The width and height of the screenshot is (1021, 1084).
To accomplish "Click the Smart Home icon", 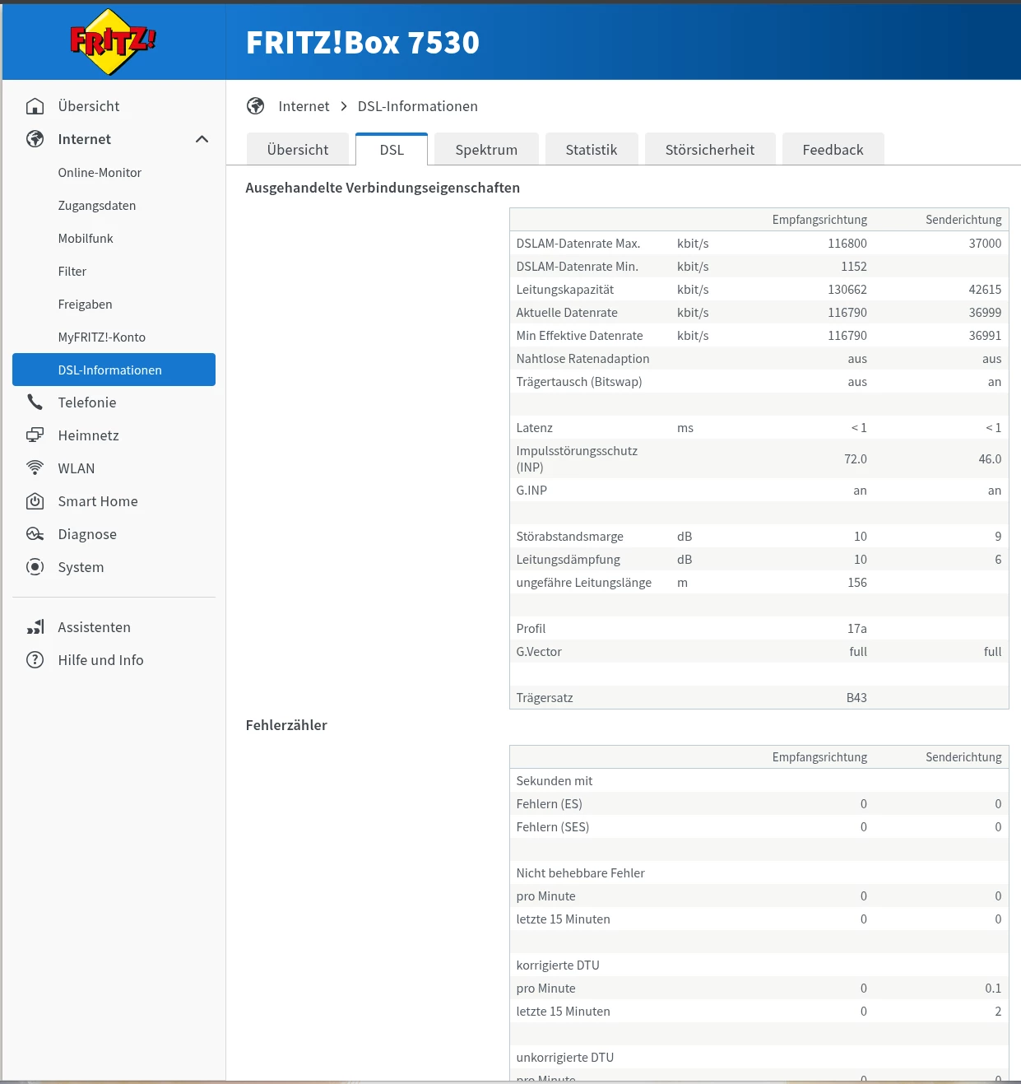I will [x=35, y=501].
